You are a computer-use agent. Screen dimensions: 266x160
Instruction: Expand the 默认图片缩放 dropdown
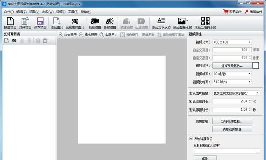(236, 93)
